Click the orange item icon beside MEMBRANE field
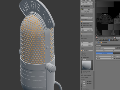This screenshot has width=120, height=90. [x=82, y=50]
